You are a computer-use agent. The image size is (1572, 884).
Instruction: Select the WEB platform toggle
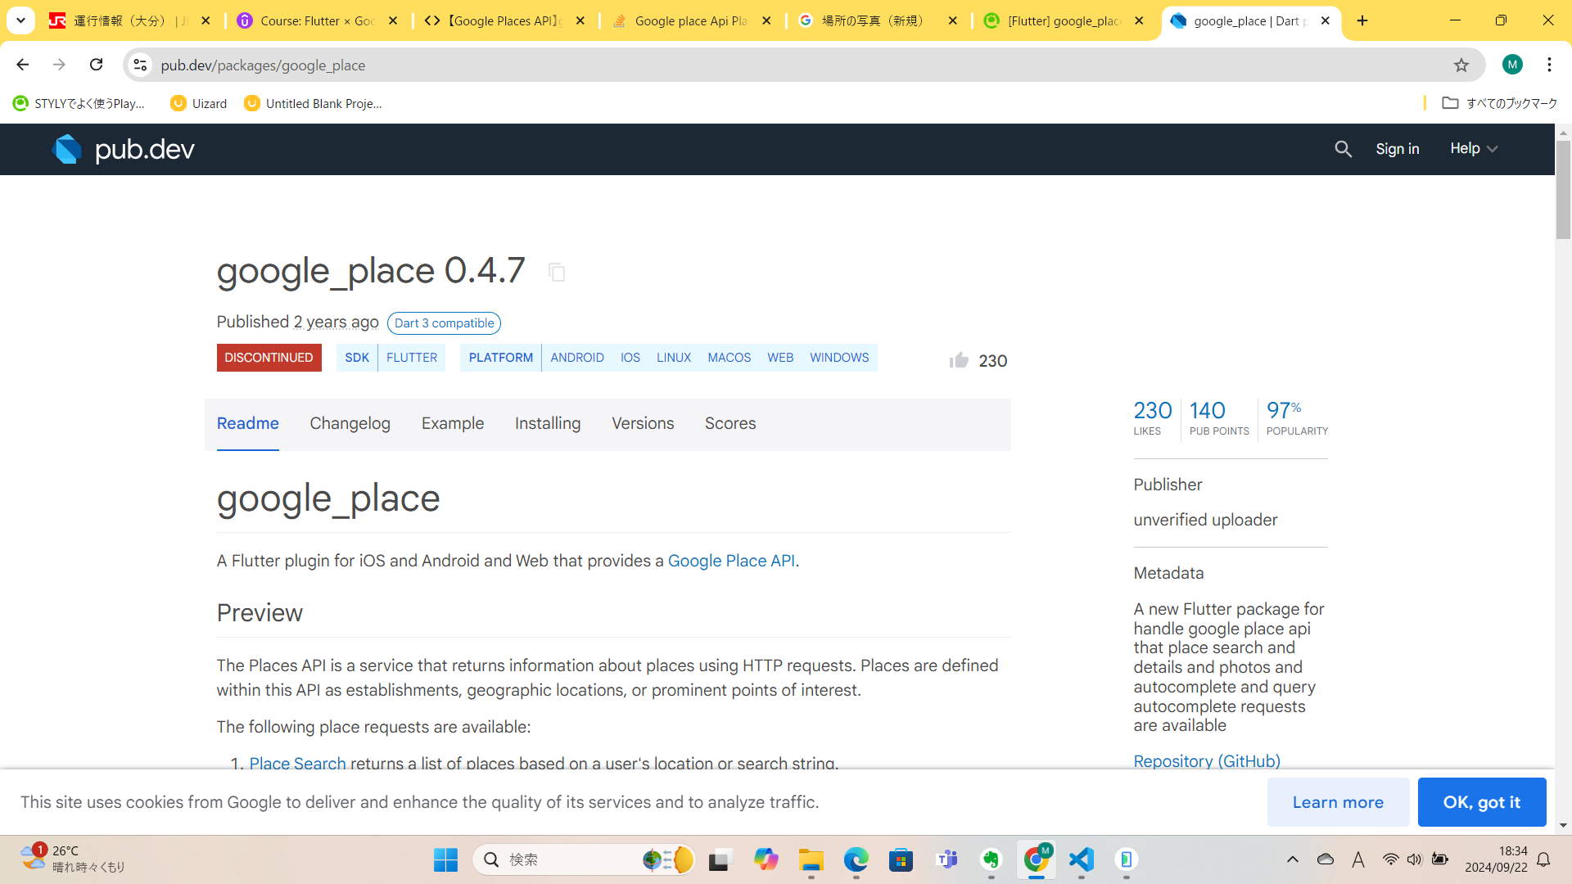tap(779, 357)
